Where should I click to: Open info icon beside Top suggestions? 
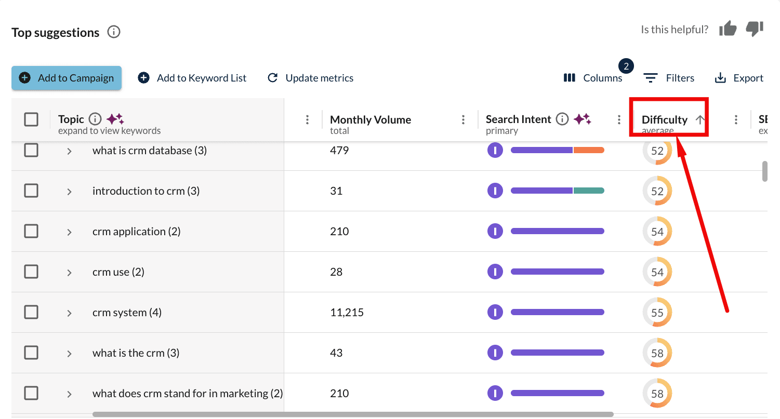coord(113,32)
